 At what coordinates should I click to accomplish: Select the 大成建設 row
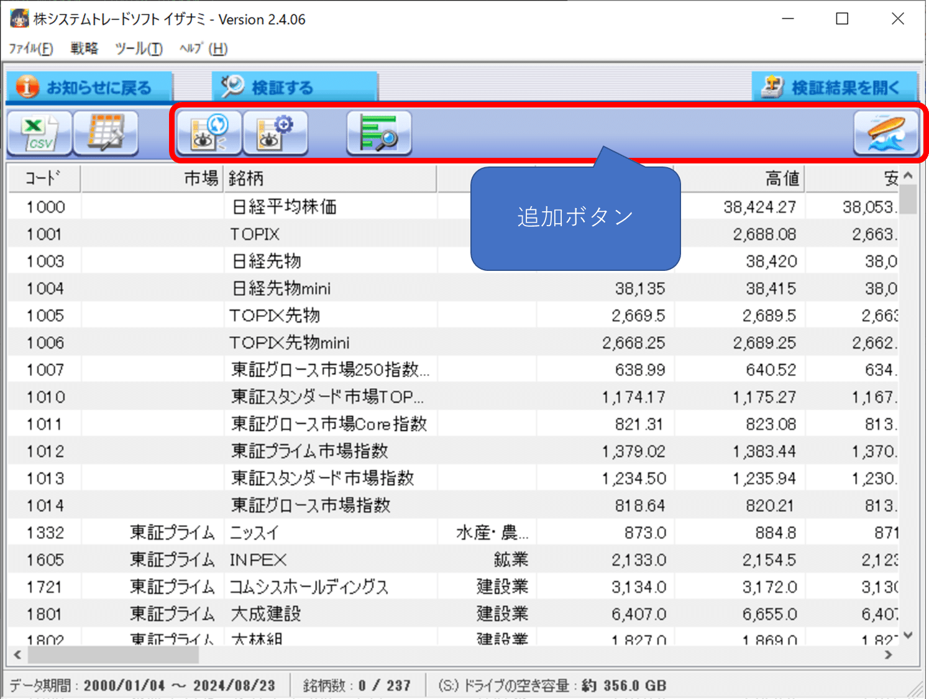(x=453, y=614)
